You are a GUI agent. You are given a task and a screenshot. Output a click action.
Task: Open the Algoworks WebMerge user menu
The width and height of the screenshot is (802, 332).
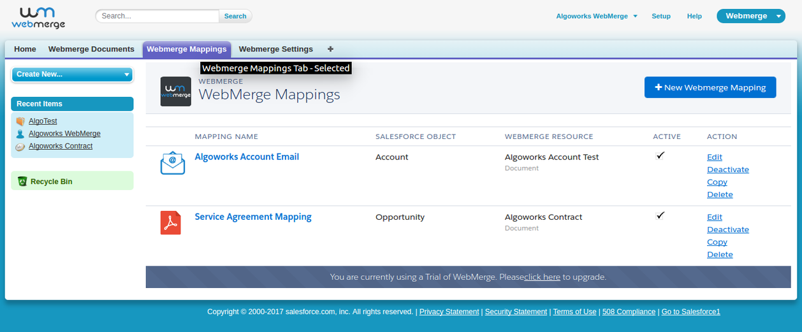coord(597,16)
